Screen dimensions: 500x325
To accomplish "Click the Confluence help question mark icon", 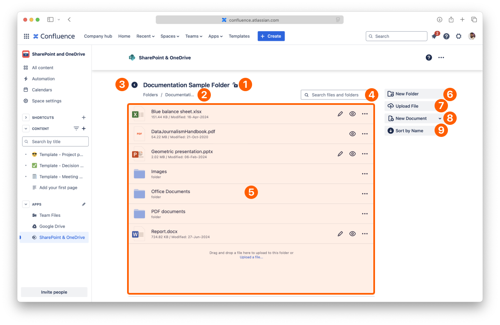I will click(446, 36).
